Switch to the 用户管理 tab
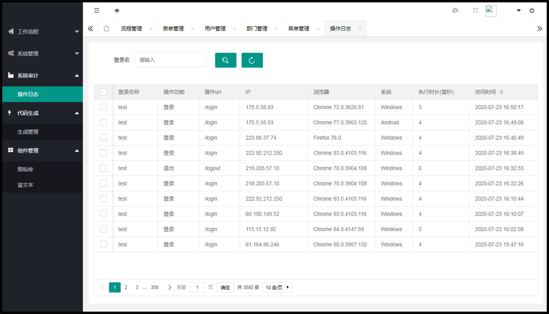Screen dimensions: 549x314 coord(215,29)
